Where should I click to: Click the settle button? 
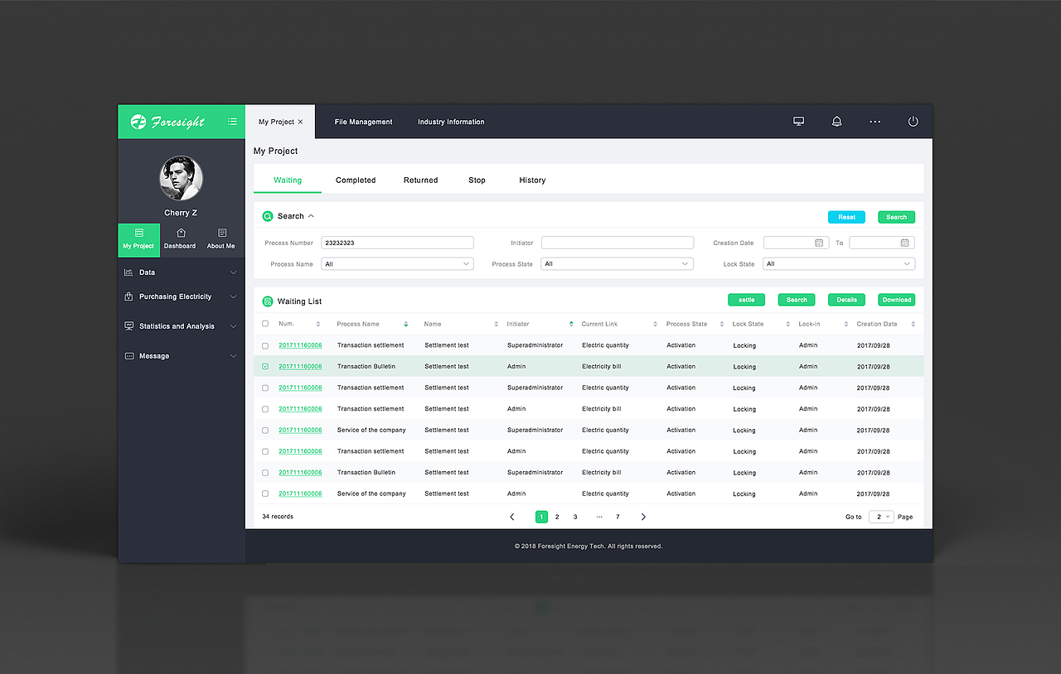click(746, 300)
